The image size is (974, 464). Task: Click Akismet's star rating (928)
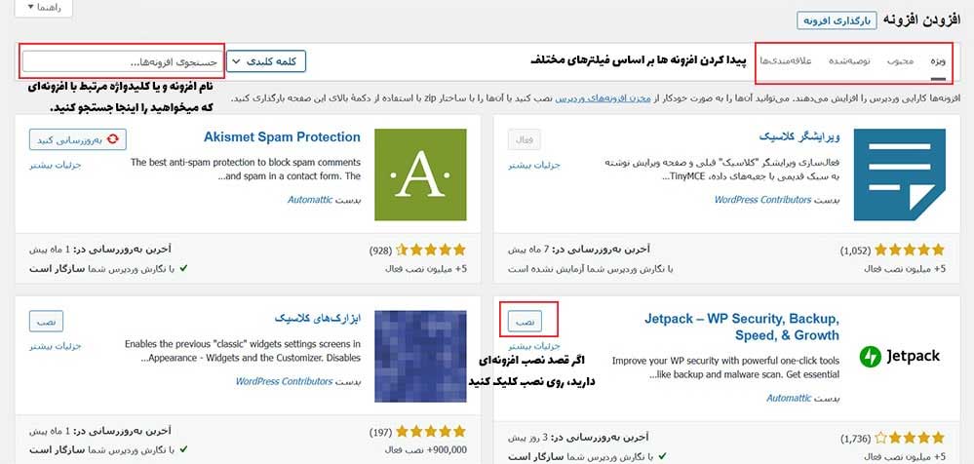tap(431, 251)
